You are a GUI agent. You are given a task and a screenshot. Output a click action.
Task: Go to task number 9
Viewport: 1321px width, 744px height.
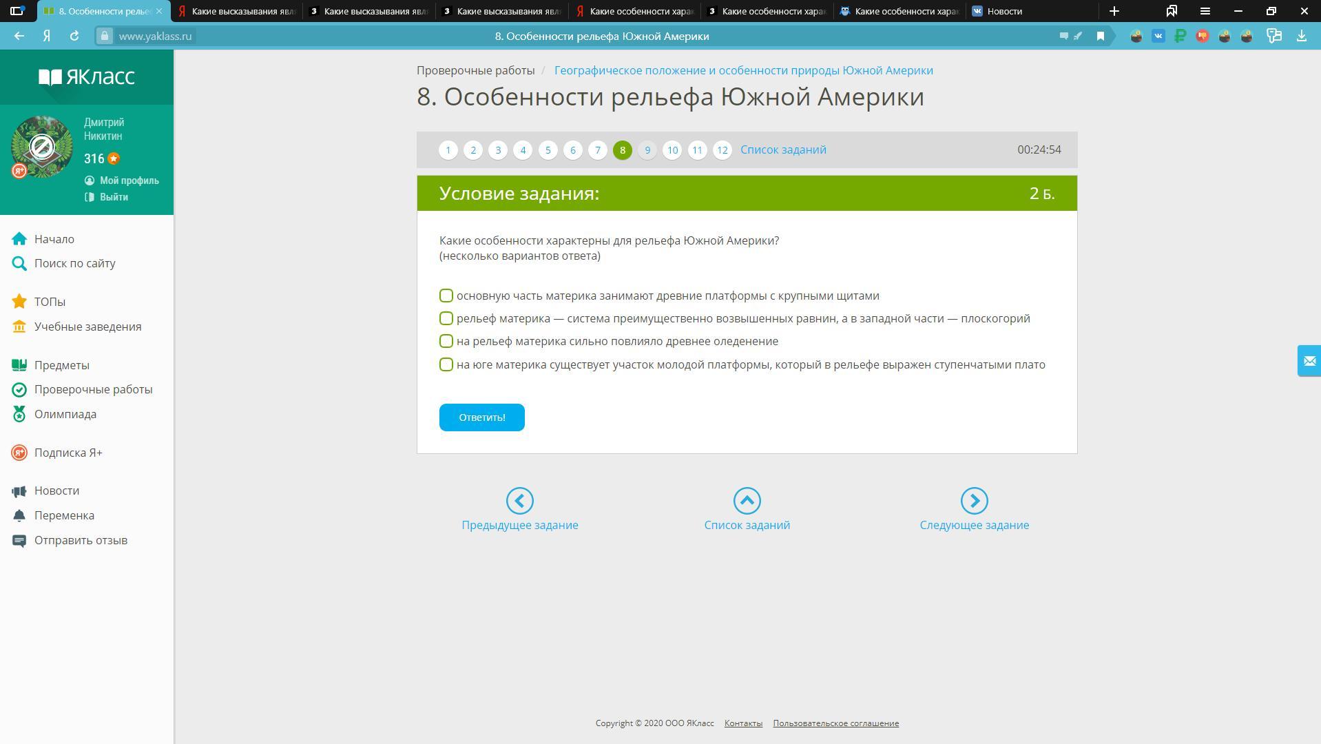[x=647, y=149]
